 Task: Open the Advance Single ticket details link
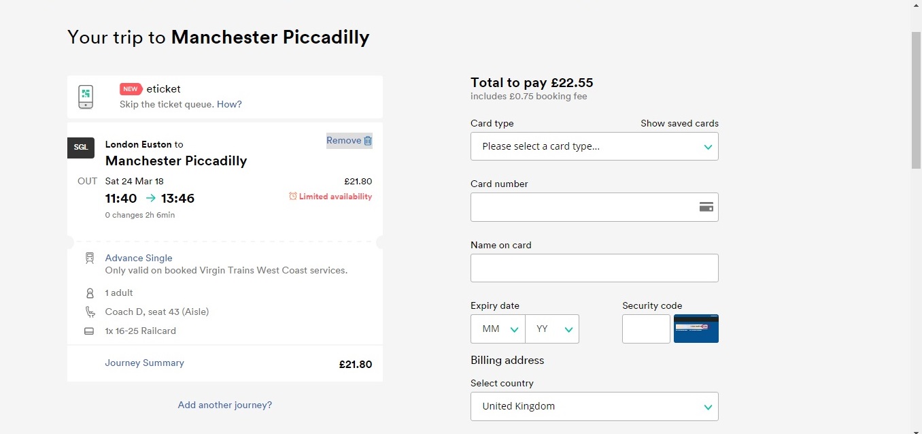pyautogui.click(x=139, y=258)
